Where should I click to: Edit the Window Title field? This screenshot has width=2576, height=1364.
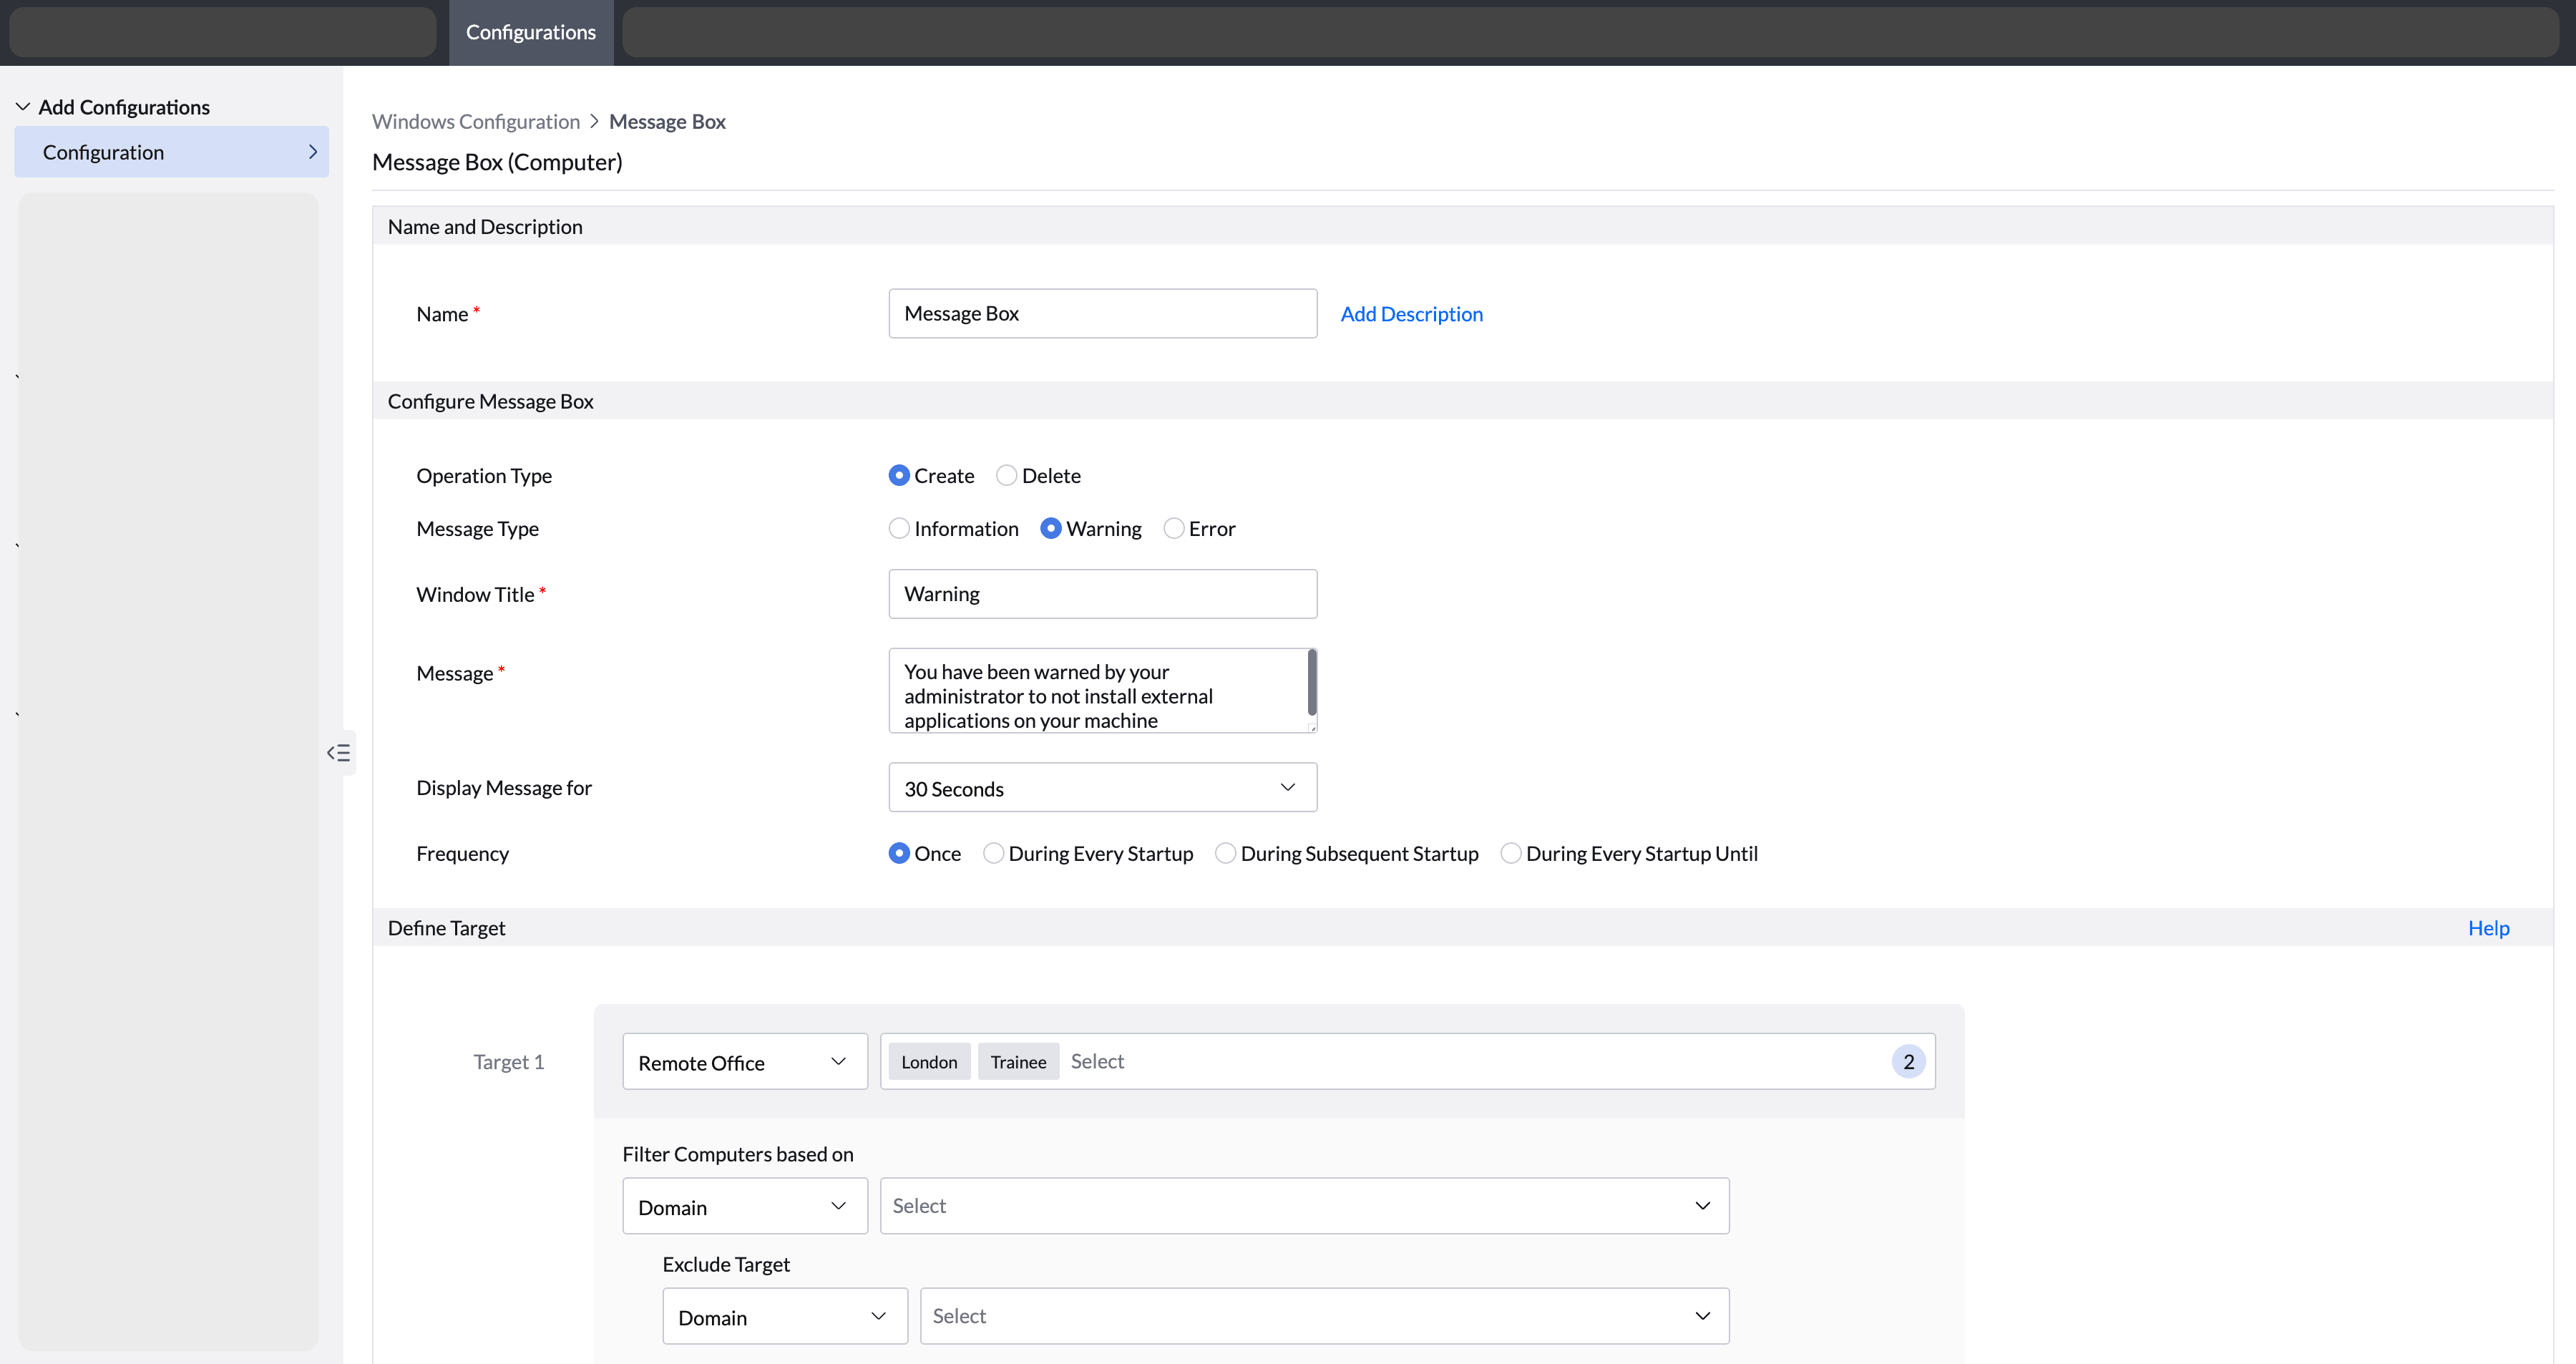tap(1102, 594)
